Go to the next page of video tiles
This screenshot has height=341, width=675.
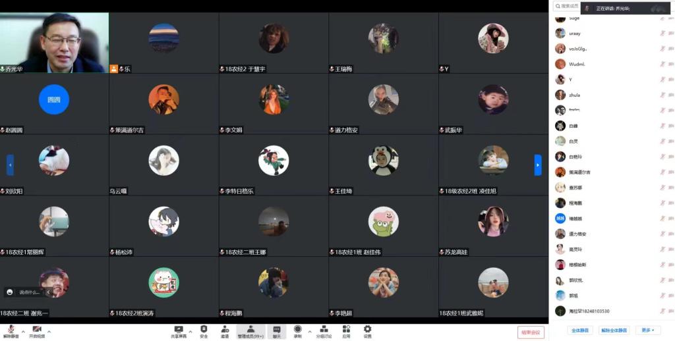pyautogui.click(x=538, y=165)
